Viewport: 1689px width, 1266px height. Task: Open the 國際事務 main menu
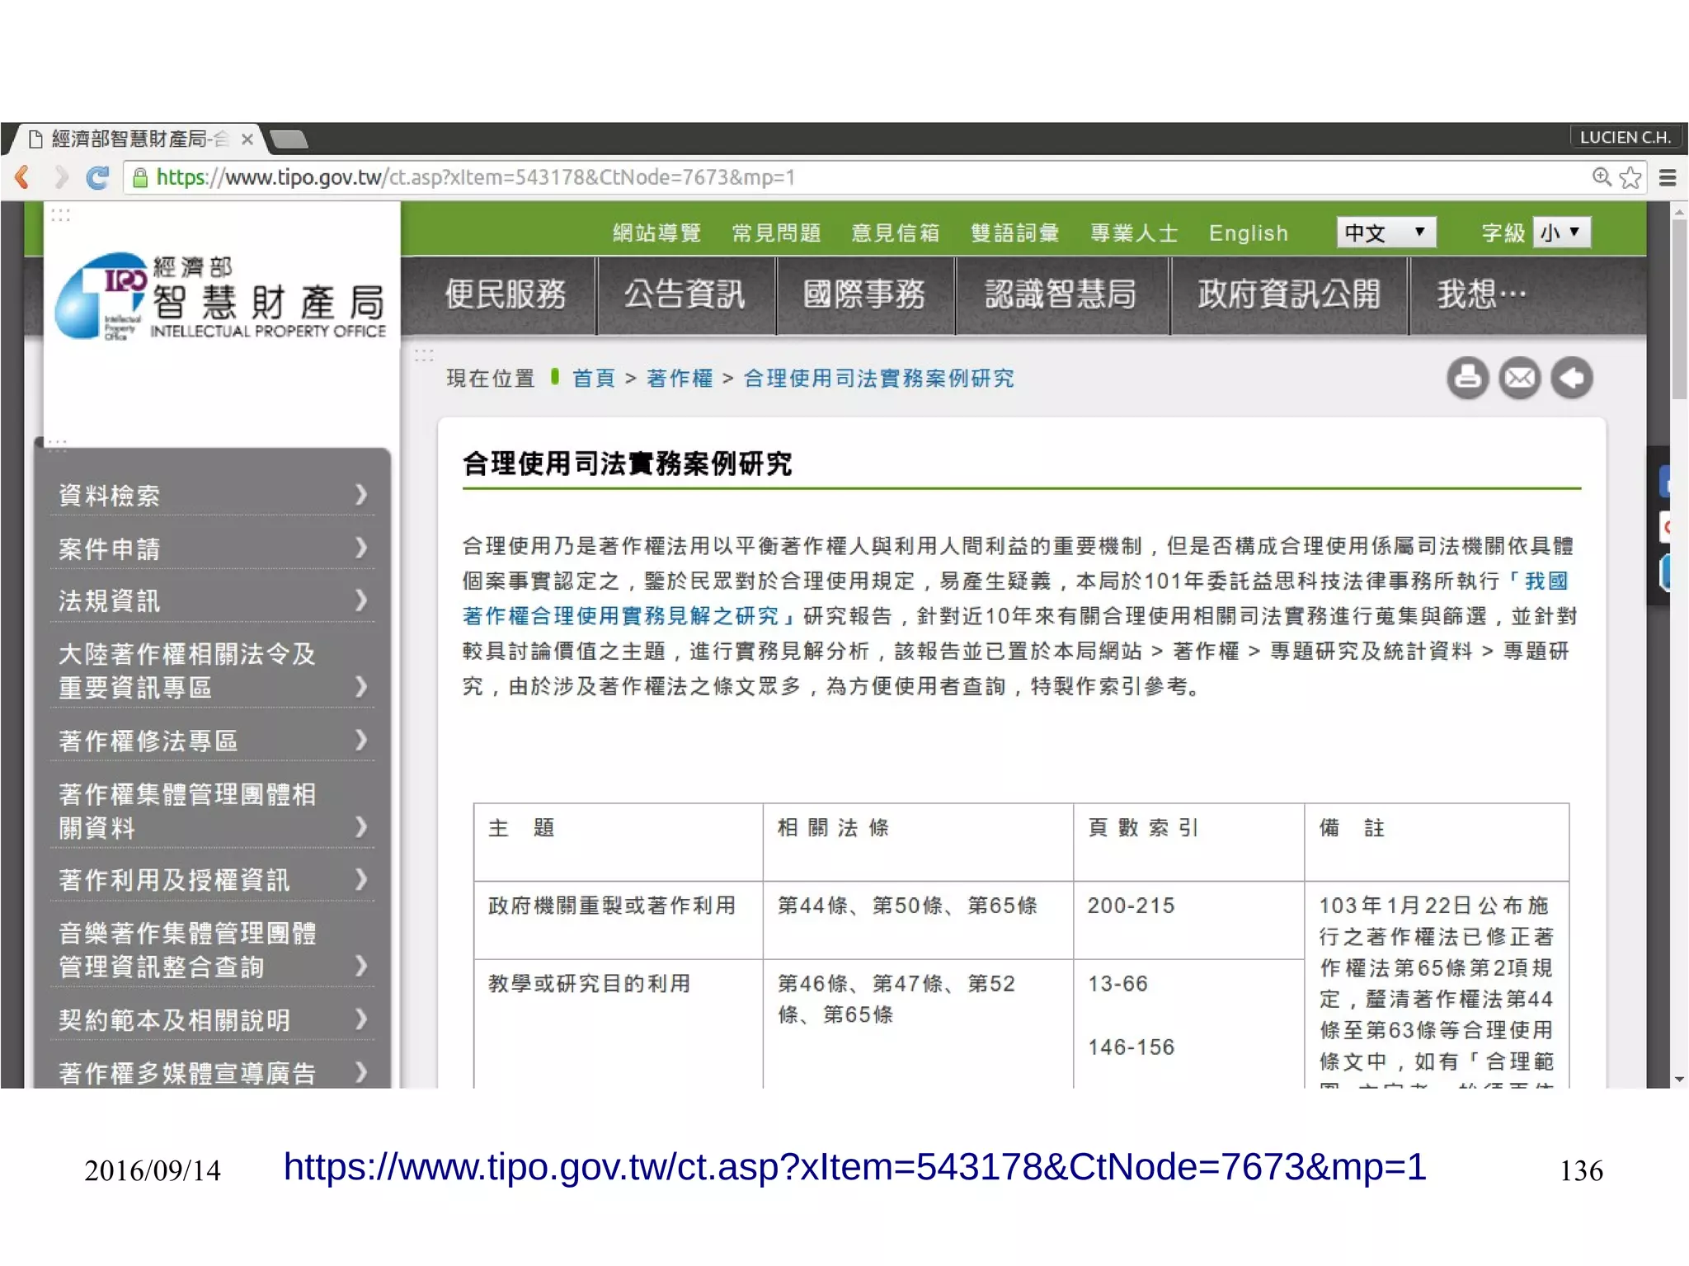click(x=864, y=294)
